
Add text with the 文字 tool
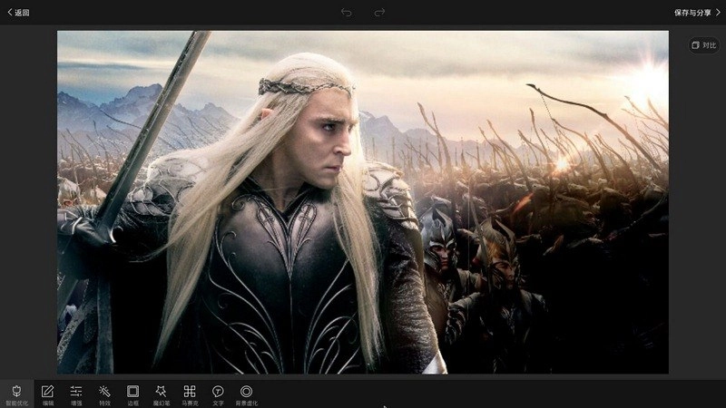tap(218, 393)
